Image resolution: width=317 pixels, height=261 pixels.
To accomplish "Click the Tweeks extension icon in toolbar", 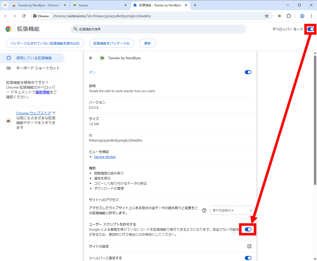I will coord(279,16).
